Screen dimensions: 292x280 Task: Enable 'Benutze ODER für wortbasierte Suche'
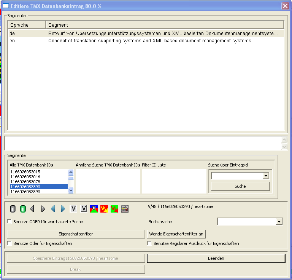point(10,222)
